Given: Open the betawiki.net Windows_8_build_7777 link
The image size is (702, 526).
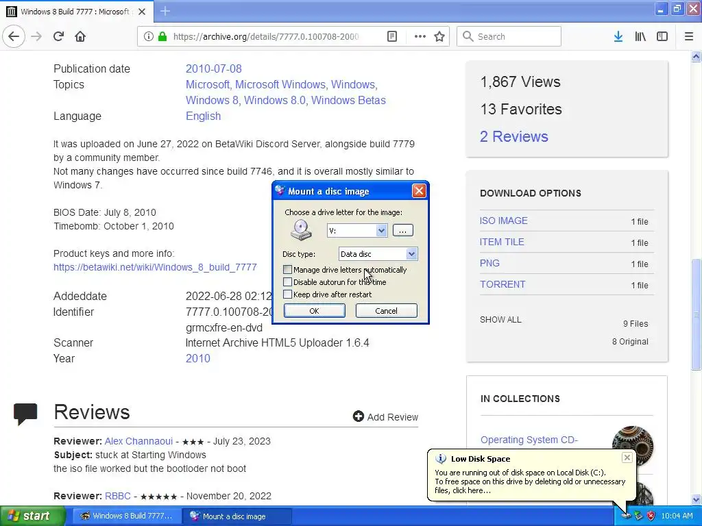Looking at the screenshot, I should click(155, 267).
